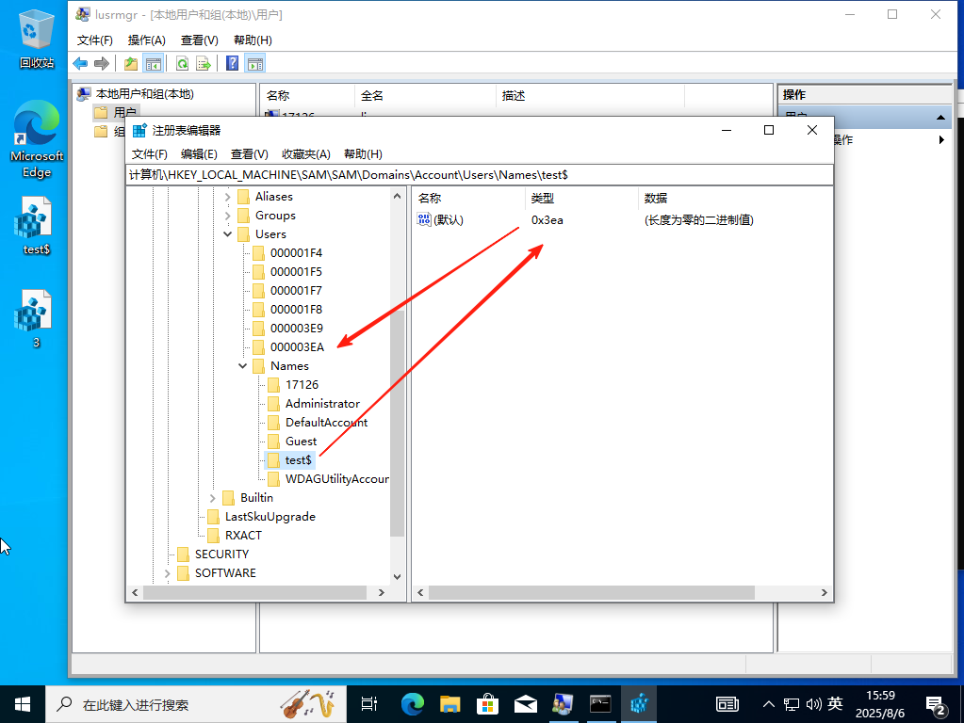The width and height of the screenshot is (964, 723).
Task: Select the test$ key under Names
Action: 298,460
